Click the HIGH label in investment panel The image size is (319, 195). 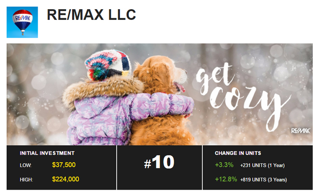(26, 180)
